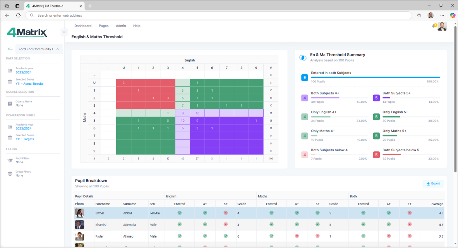Viewport: 458px width, 248px height.
Task: Click the 4Matrix logo in sidebar
Action: point(27,32)
